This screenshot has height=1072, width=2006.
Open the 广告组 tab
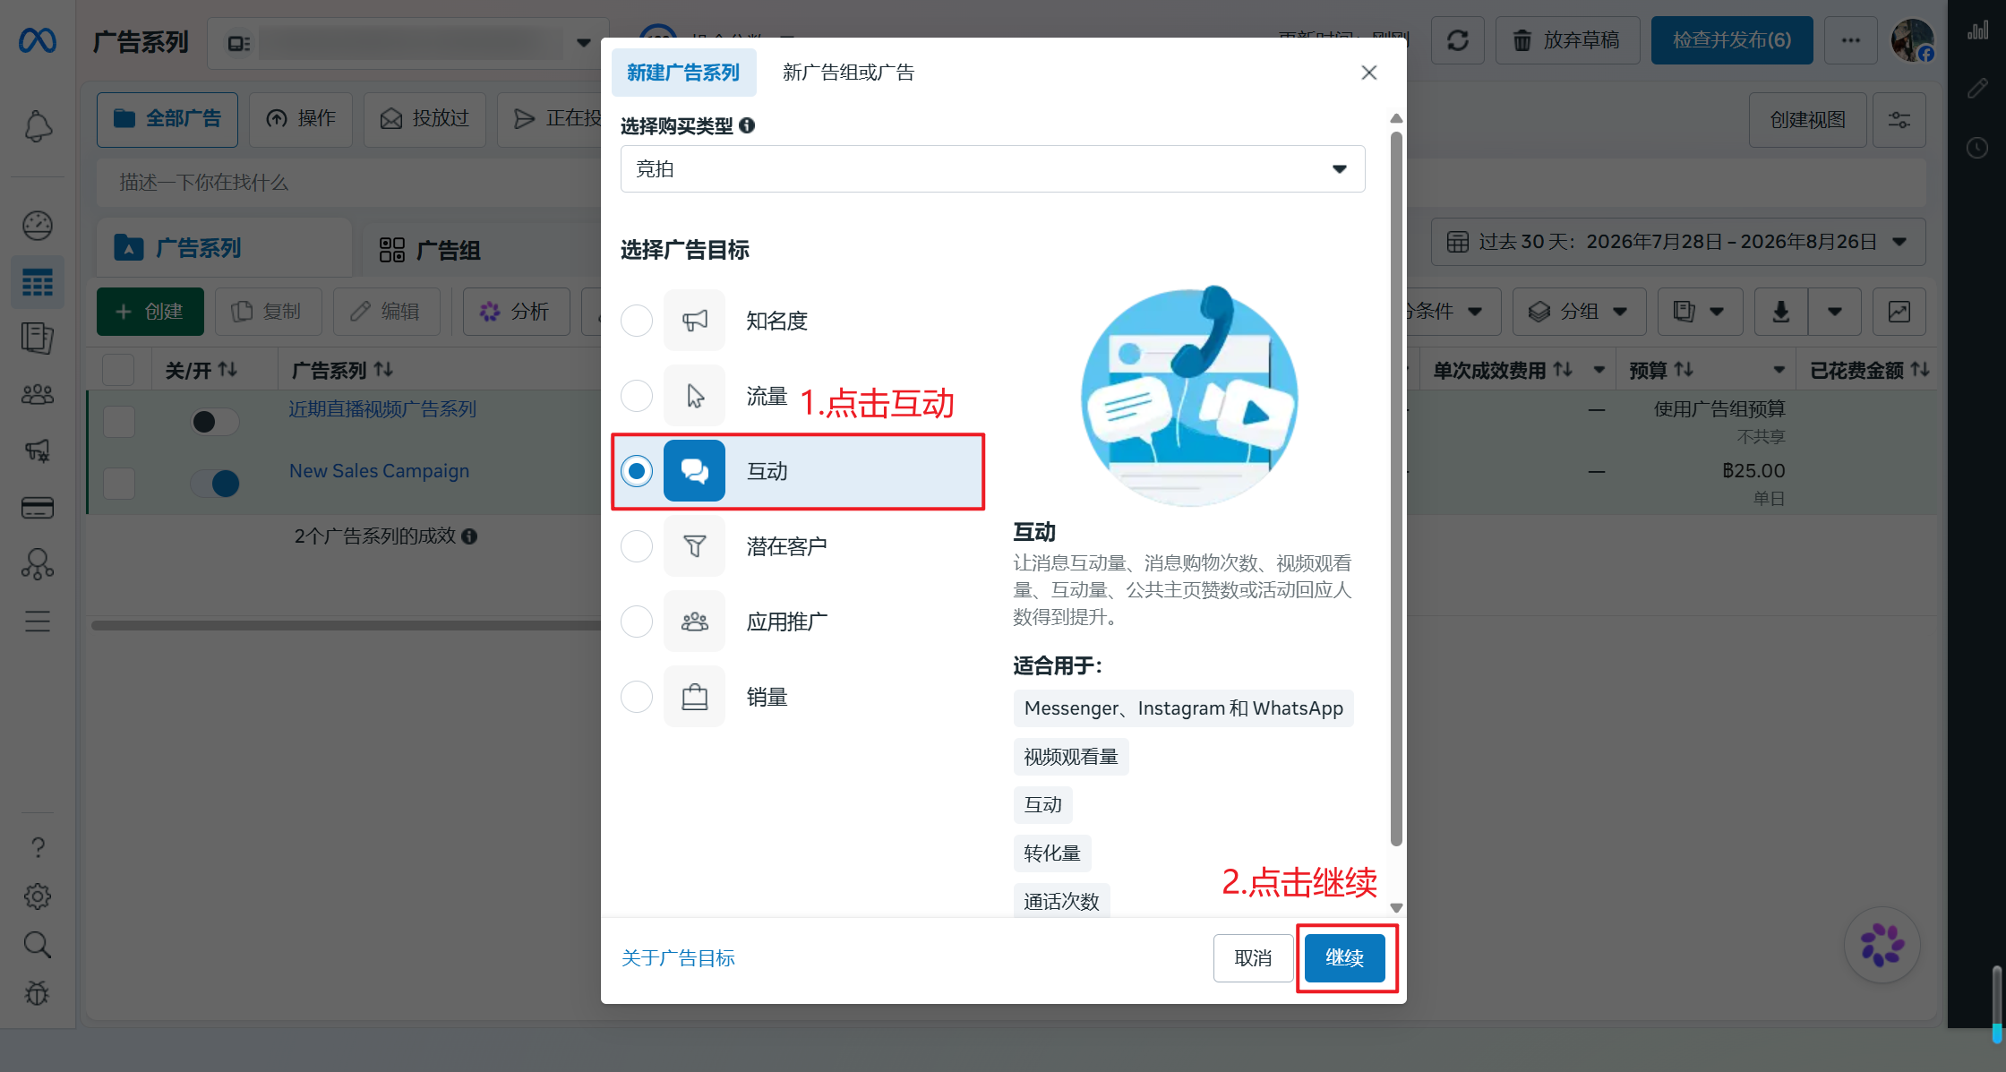click(x=431, y=250)
